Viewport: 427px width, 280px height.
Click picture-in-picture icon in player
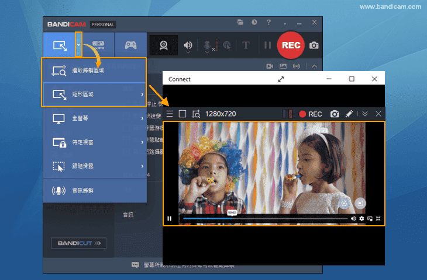[370, 219]
